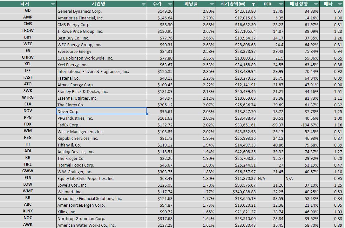The width and height of the screenshot is (345, 228).
Task: Click Hormel Foods Corp. cell
Action: (x=102, y=165)
